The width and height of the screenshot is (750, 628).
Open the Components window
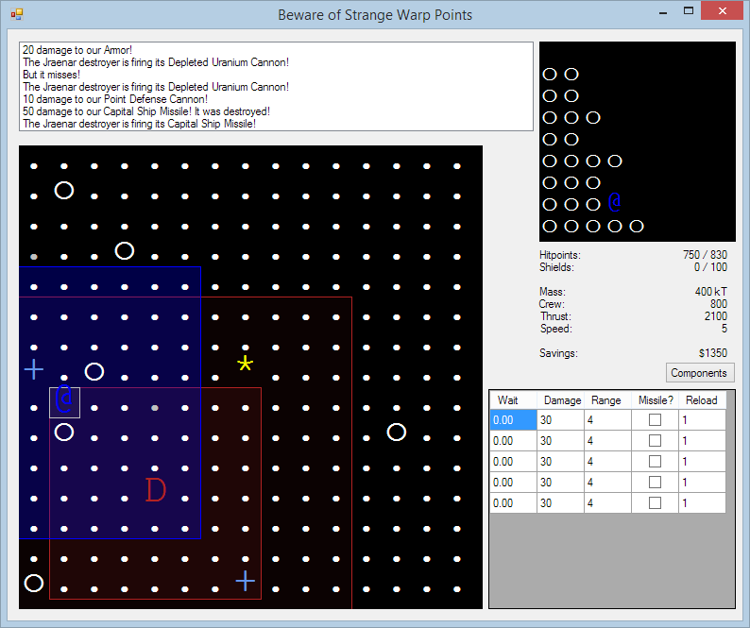coord(699,373)
